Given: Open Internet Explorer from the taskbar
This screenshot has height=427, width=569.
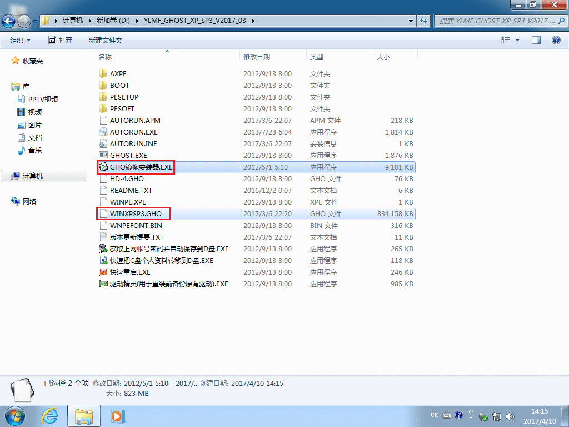Looking at the screenshot, I should point(50,415).
